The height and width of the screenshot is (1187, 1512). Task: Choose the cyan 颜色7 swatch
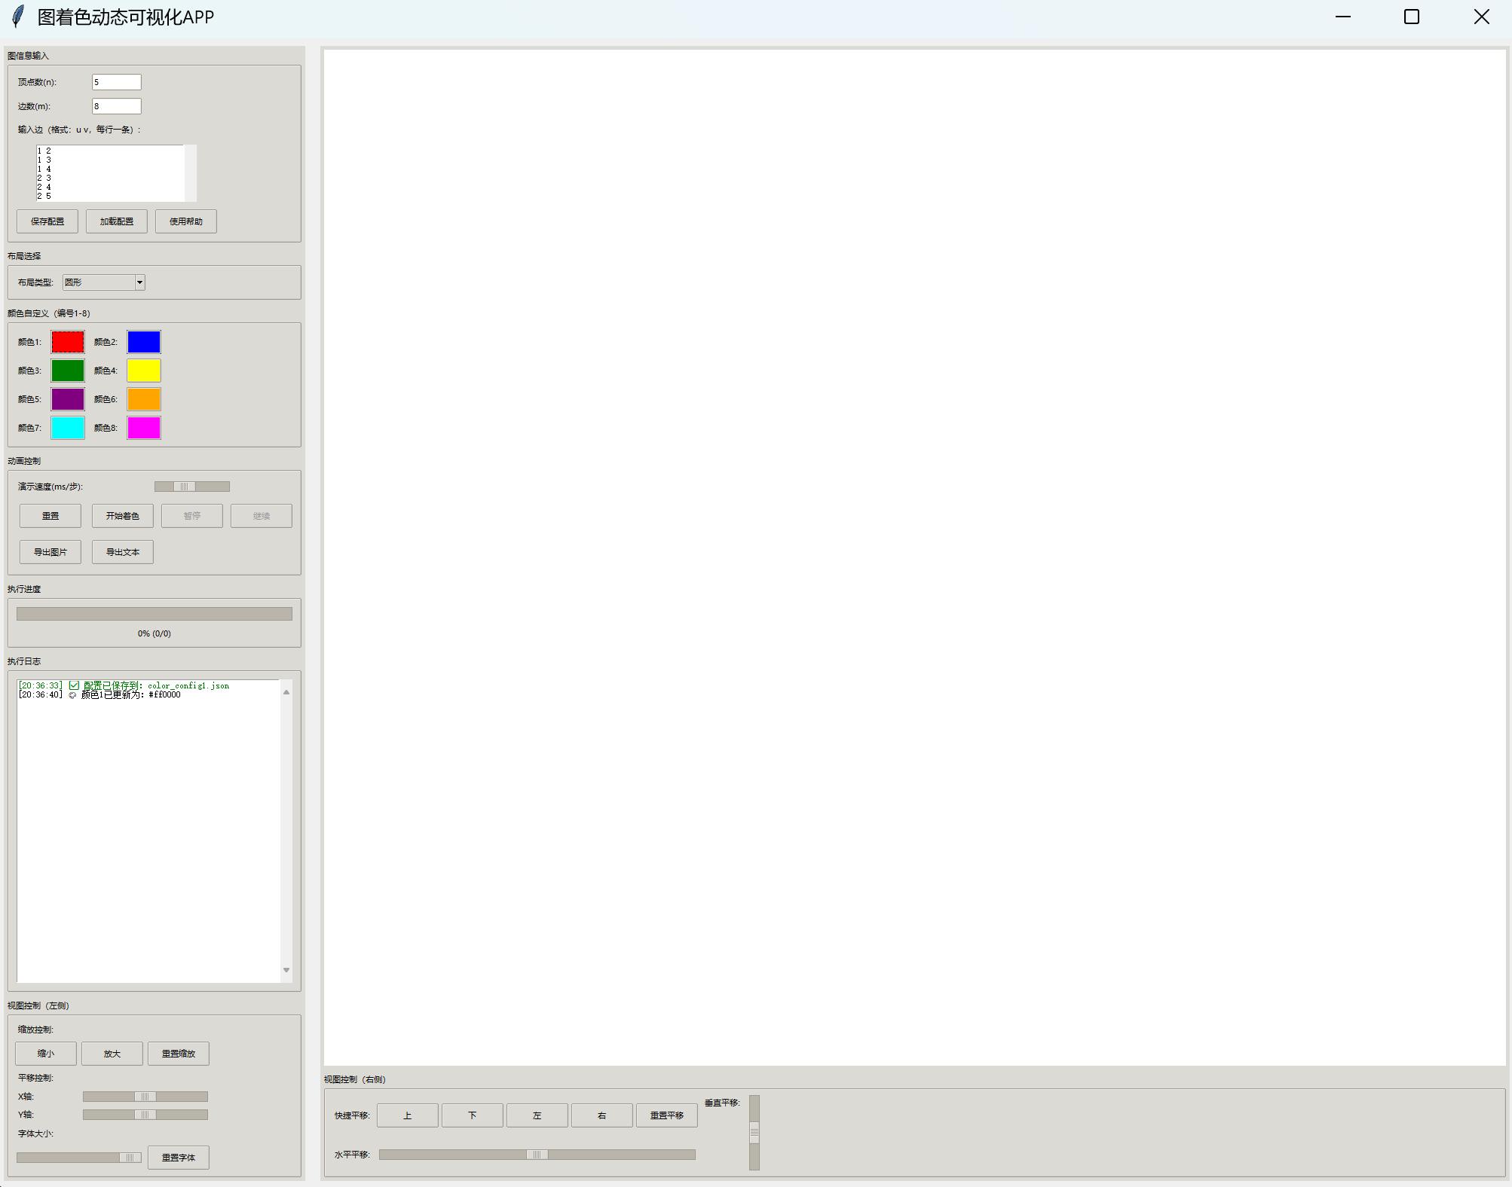(x=68, y=428)
